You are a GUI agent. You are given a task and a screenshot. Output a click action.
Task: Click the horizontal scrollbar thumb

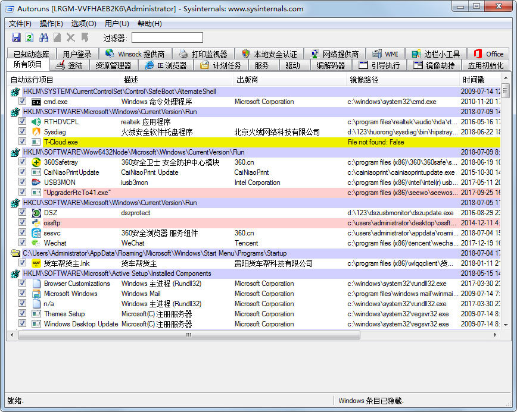point(189,335)
